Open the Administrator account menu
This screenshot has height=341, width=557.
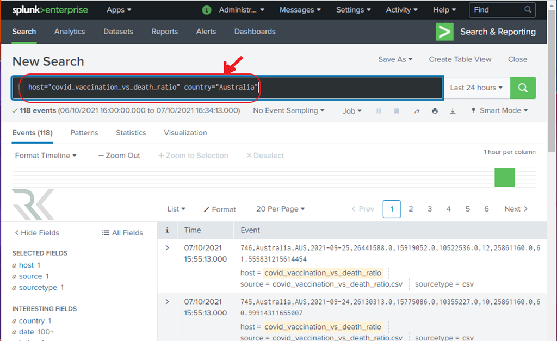[x=242, y=10]
